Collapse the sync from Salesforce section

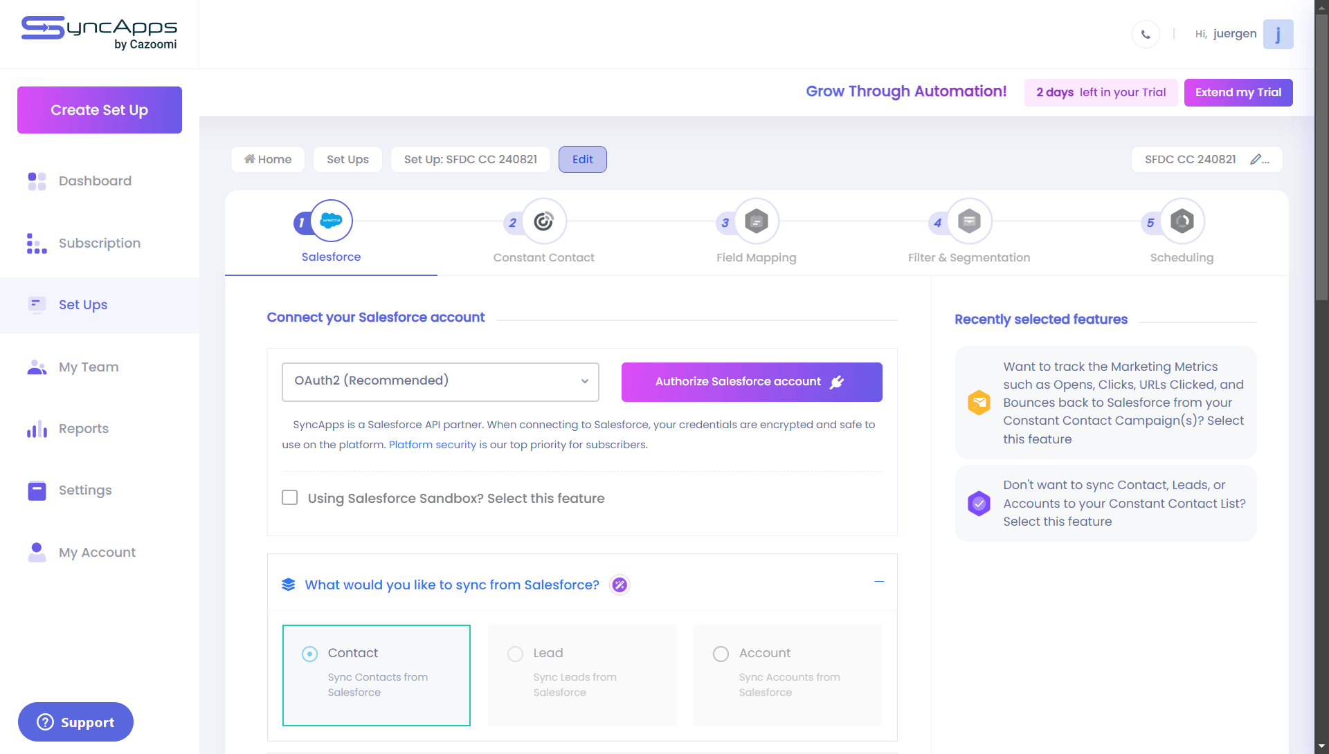[879, 582]
